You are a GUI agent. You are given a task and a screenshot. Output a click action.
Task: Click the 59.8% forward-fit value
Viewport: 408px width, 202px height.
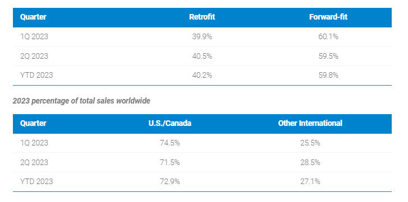pos(328,76)
